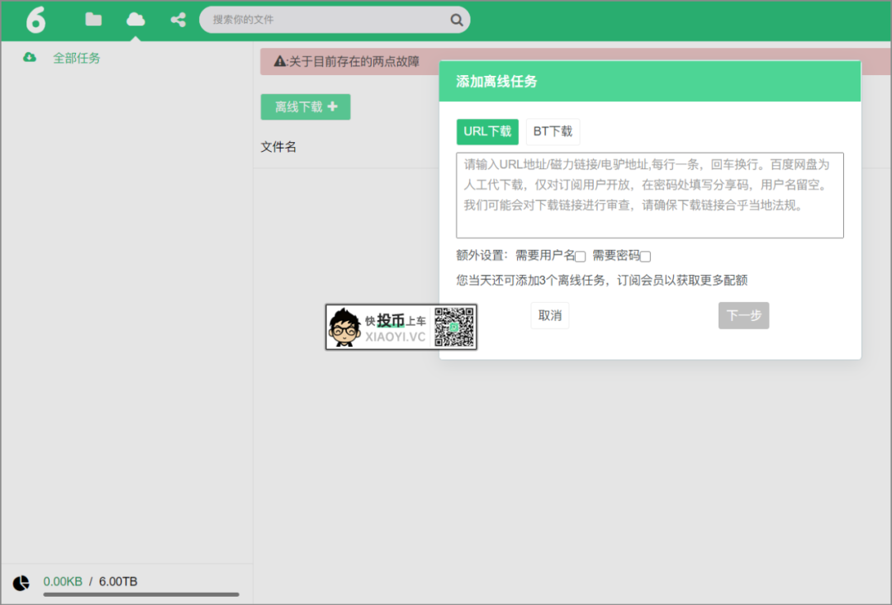Click the '6' logo icon top left
Viewport: 892px width, 605px height.
click(x=35, y=19)
